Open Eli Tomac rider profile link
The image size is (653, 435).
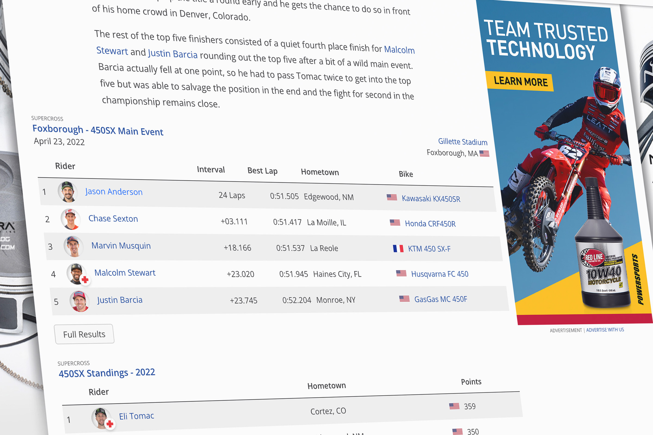(x=136, y=416)
